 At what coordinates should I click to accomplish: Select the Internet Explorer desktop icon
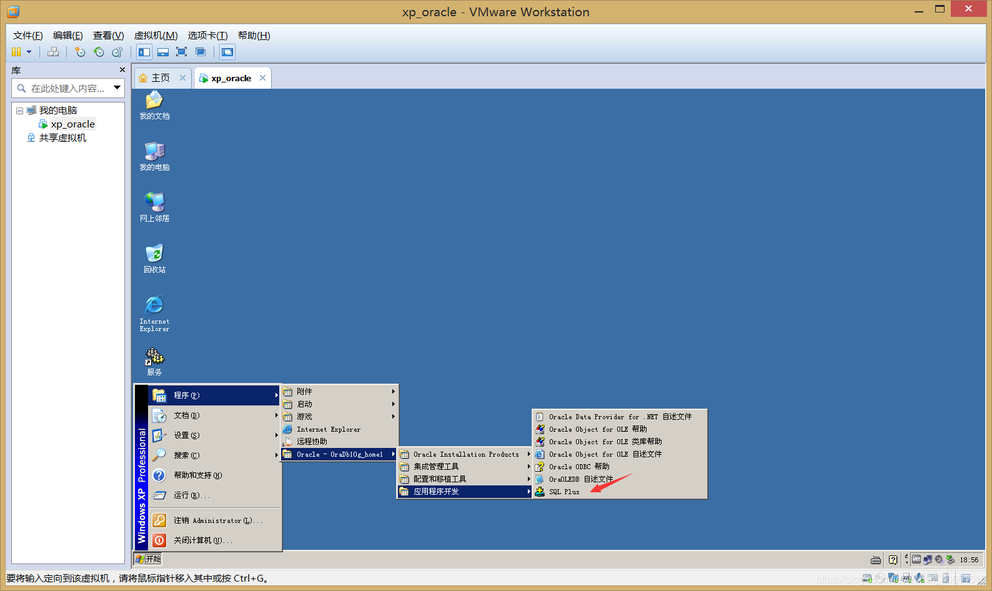pyautogui.click(x=154, y=314)
